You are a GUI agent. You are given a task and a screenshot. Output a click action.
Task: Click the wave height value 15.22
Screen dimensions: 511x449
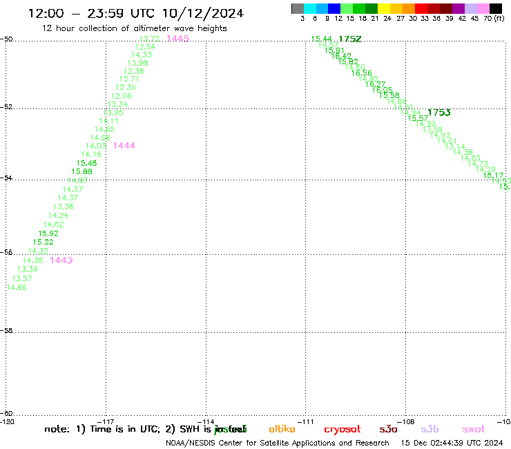pos(43,242)
